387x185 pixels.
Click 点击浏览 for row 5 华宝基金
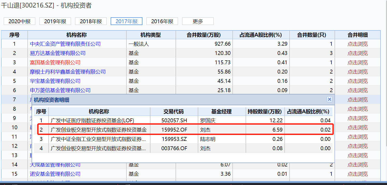pyautogui.click(x=358, y=81)
